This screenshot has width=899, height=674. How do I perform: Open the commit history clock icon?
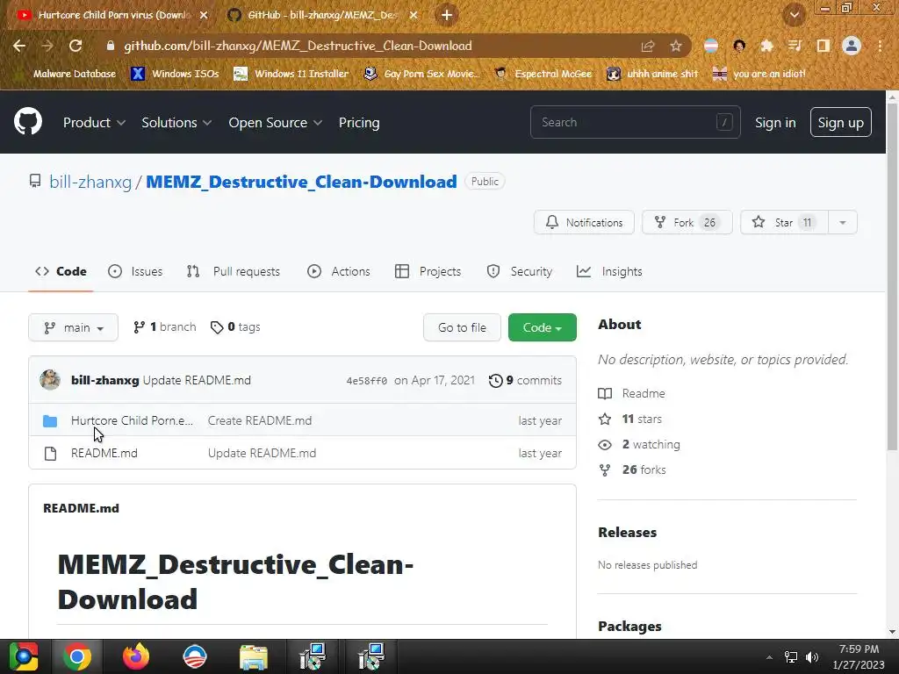coord(495,381)
